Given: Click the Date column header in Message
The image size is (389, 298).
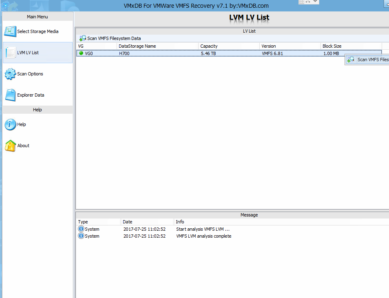Looking at the screenshot, I should tap(147, 222).
